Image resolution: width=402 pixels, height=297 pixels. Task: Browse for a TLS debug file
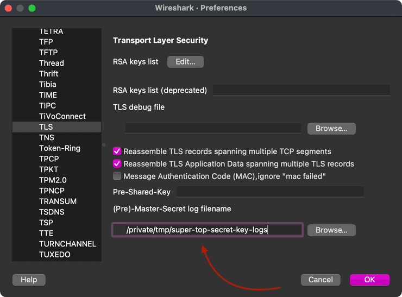[x=331, y=128]
